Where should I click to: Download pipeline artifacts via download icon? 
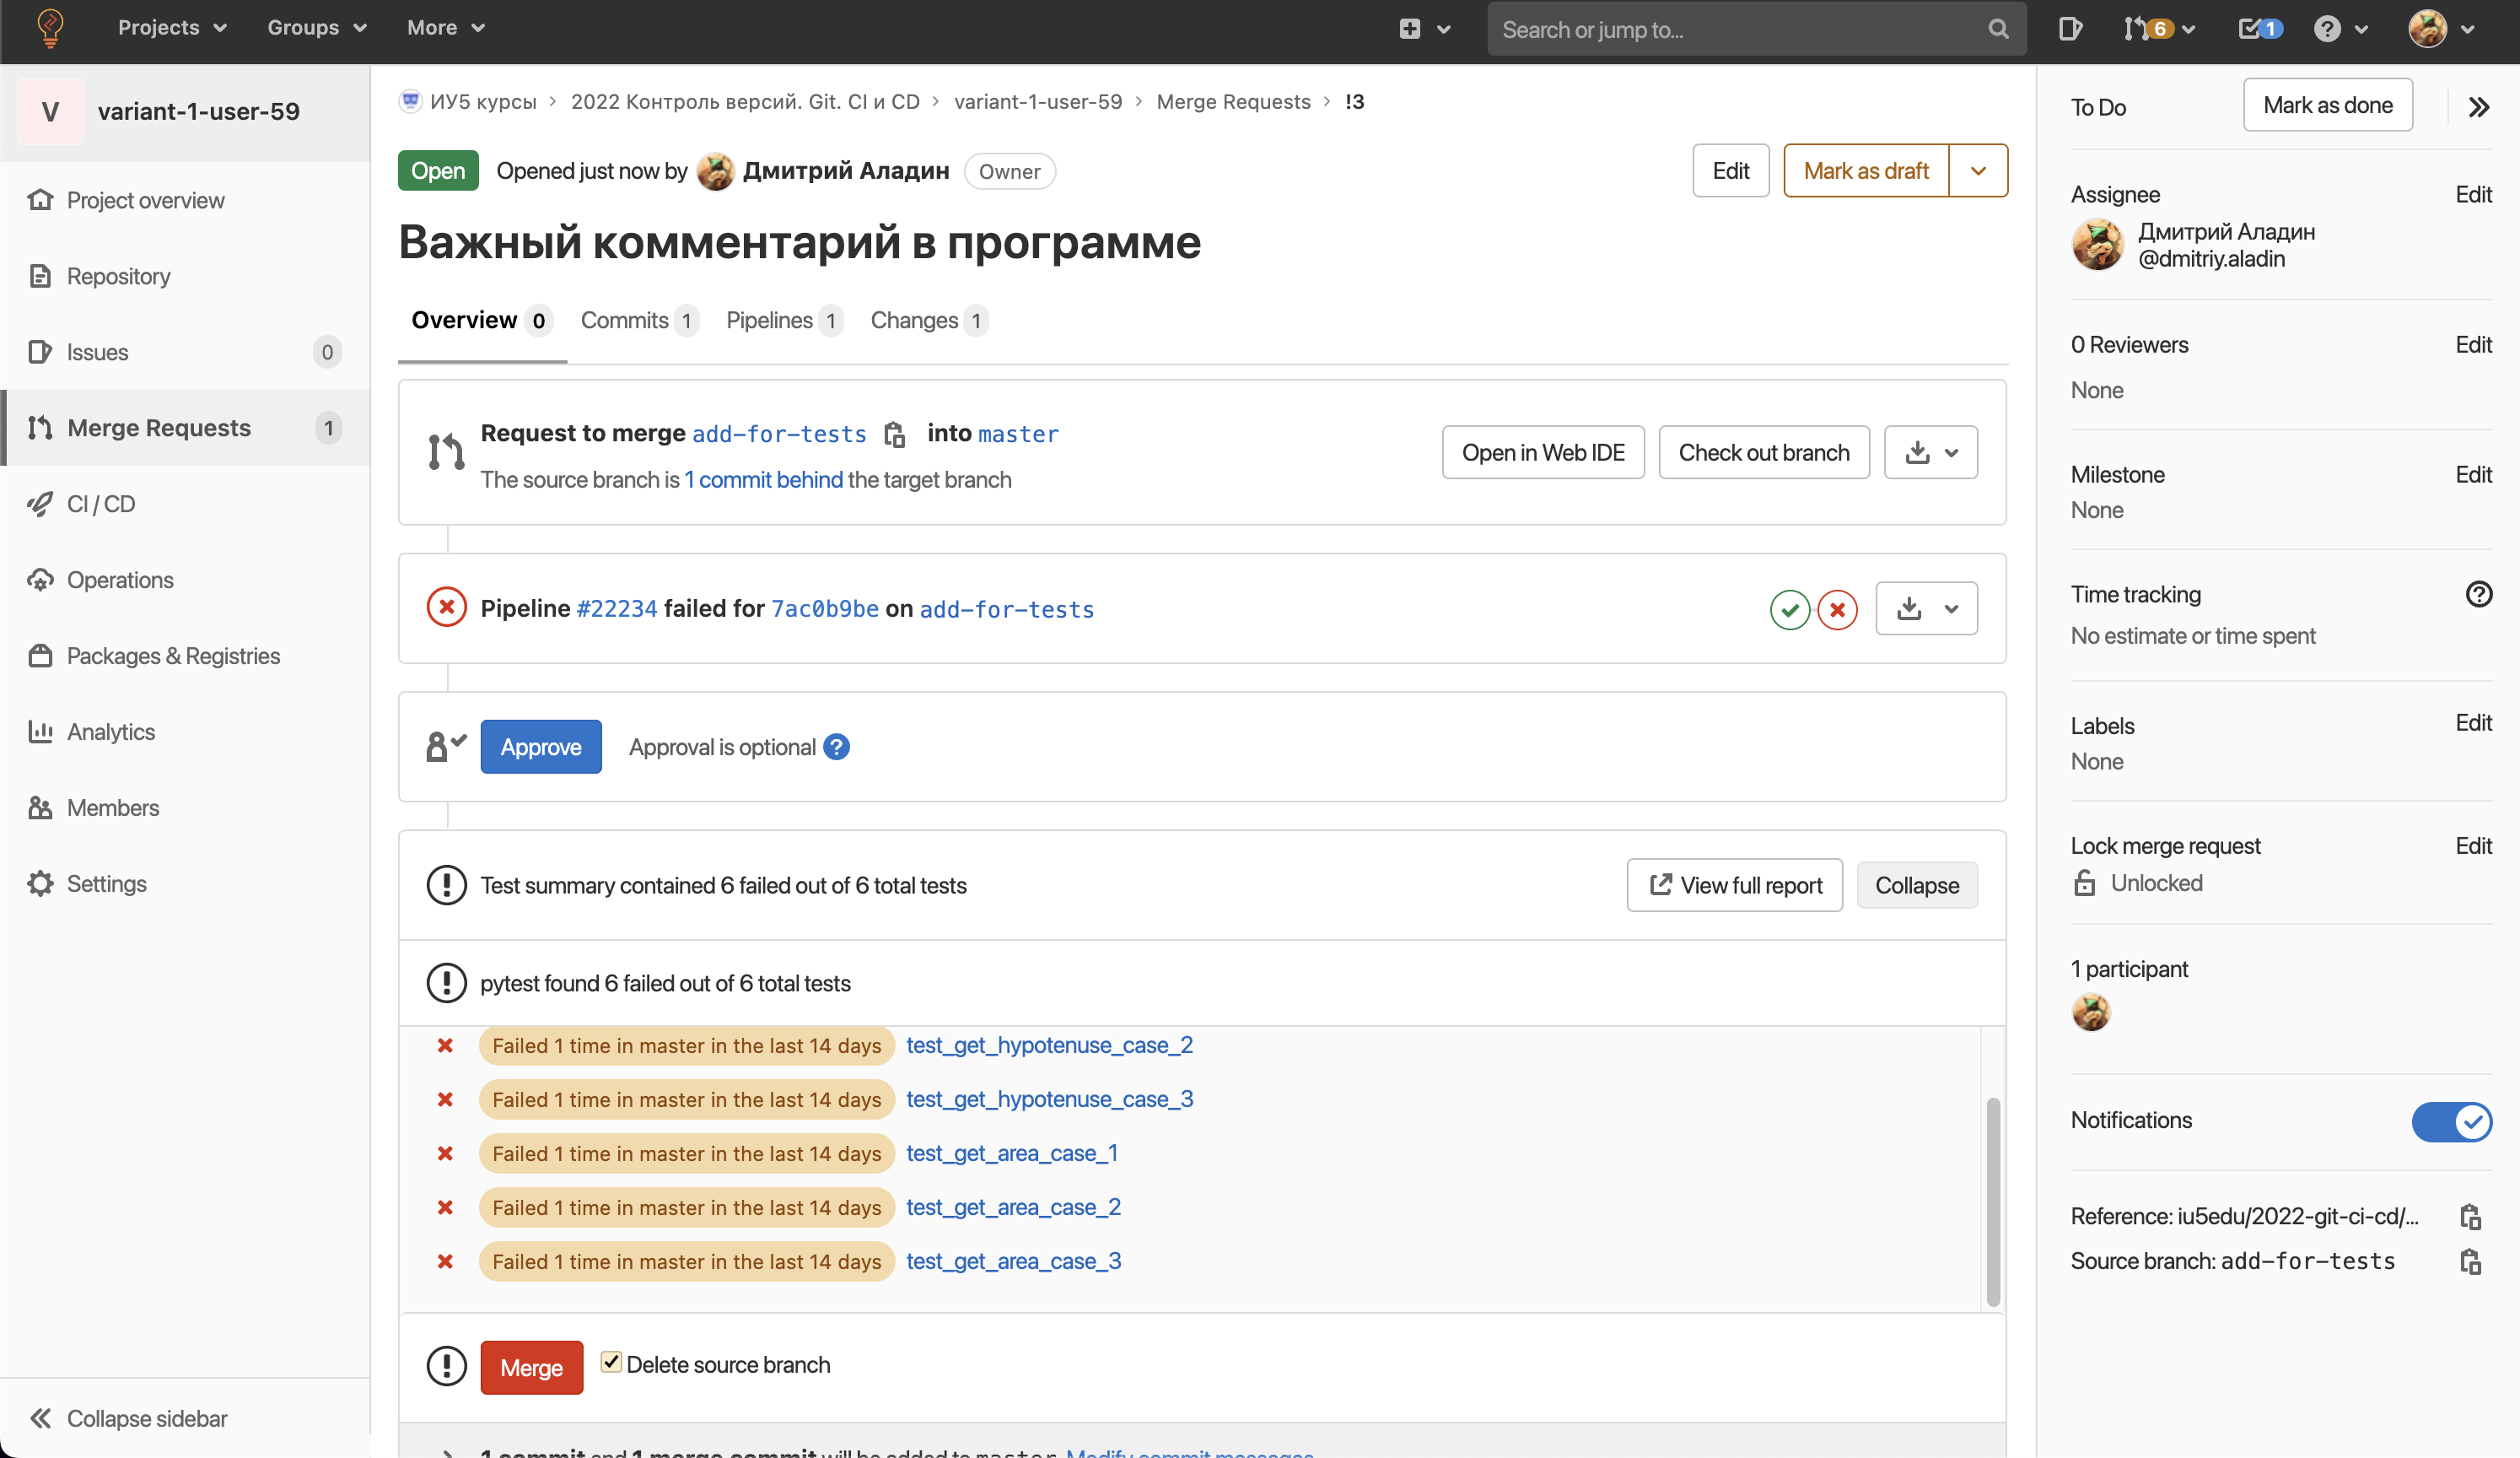tap(1910, 608)
